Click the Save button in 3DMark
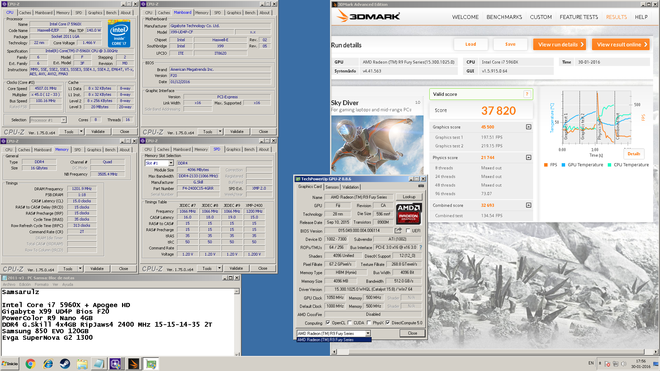Viewport: 660px width, 371px height. pyautogui.click(x=510, y=44)
